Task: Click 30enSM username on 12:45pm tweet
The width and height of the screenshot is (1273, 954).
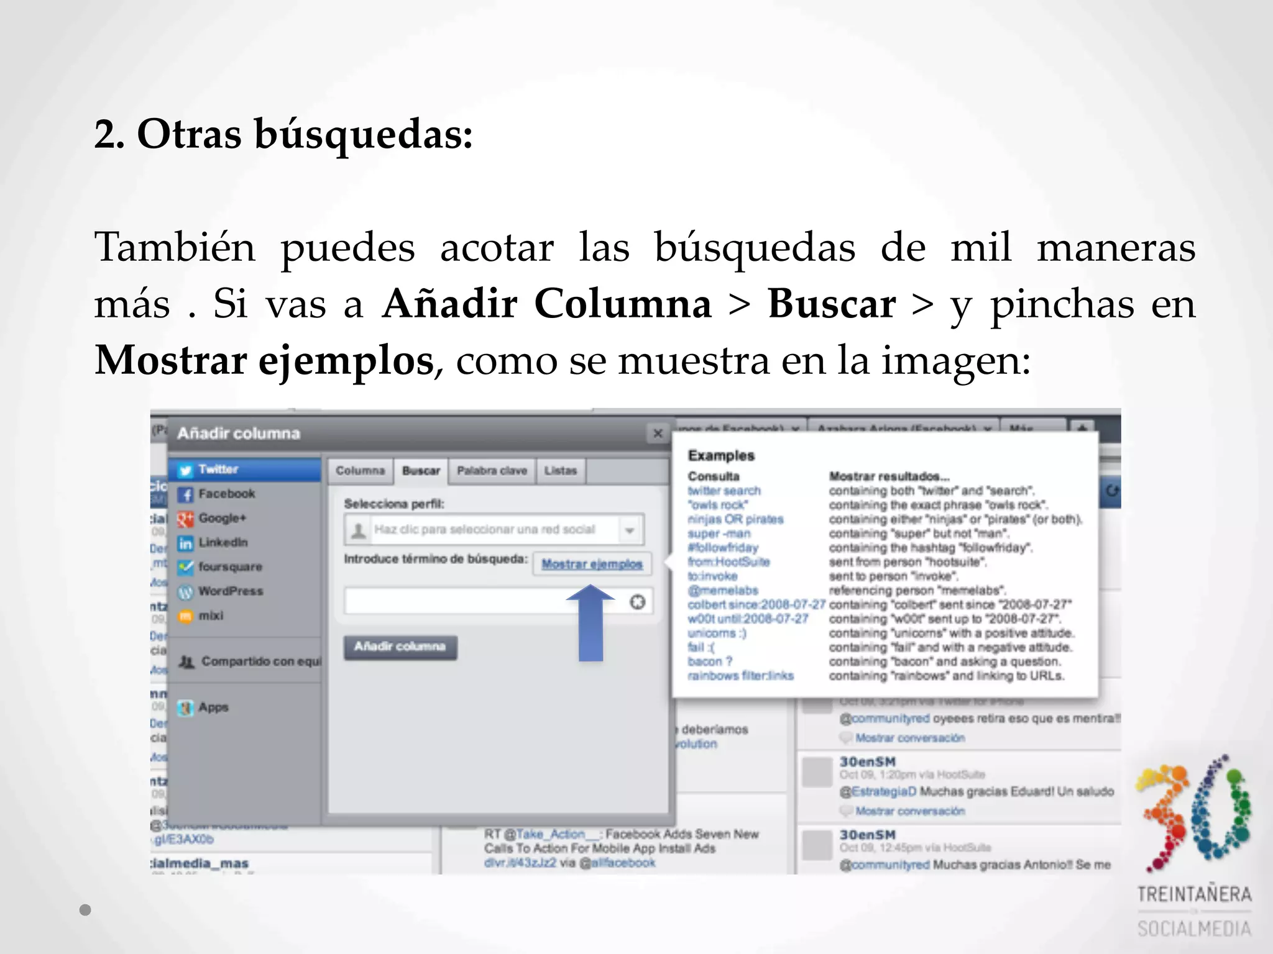Action: coord(868,835)
